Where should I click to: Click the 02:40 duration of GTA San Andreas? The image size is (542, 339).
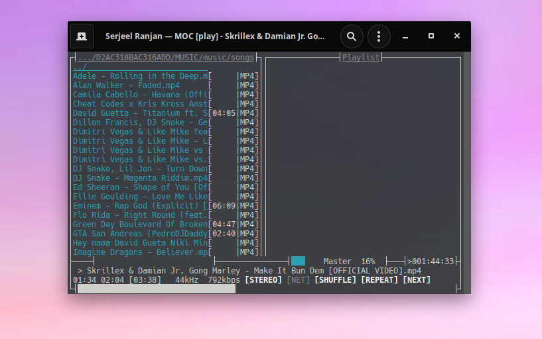[224, 234]
